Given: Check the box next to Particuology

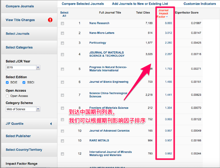Looking at the screenshot, I should (62, 43).
